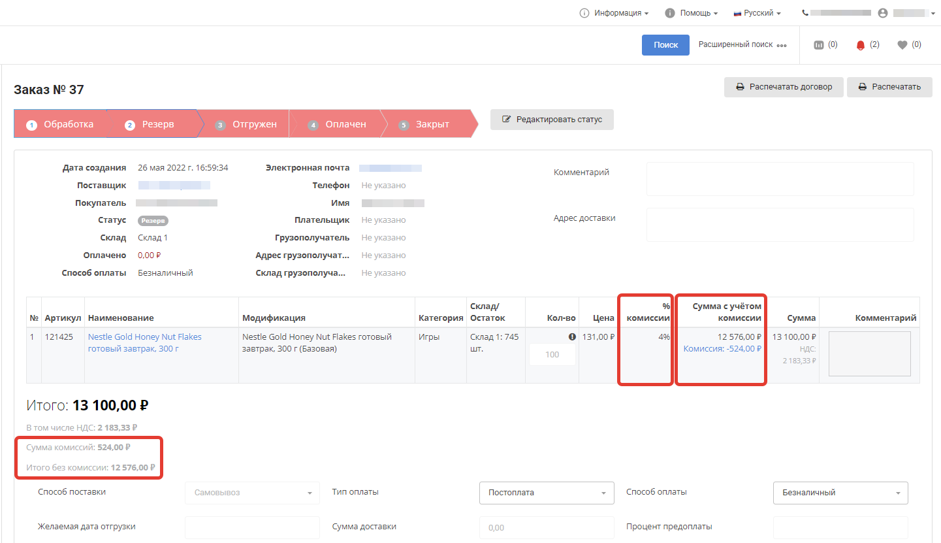Click the user profile avatar icon
The image size is (941, 543).
pos(883,13)
